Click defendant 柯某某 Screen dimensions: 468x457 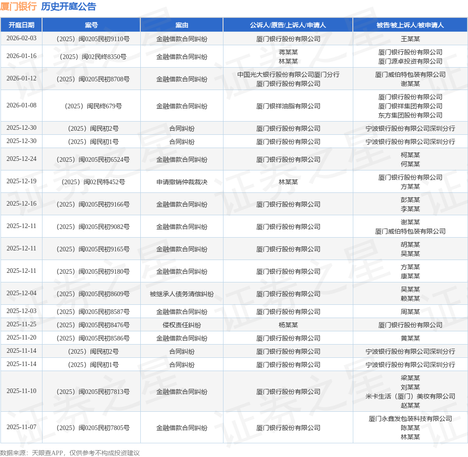[x=410, y=155]
